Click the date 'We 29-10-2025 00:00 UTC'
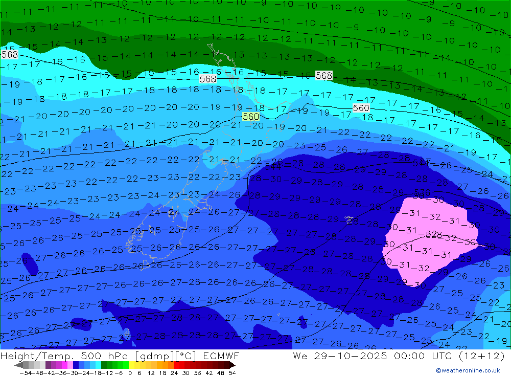The image size is (511, 375). pos(372,356)
